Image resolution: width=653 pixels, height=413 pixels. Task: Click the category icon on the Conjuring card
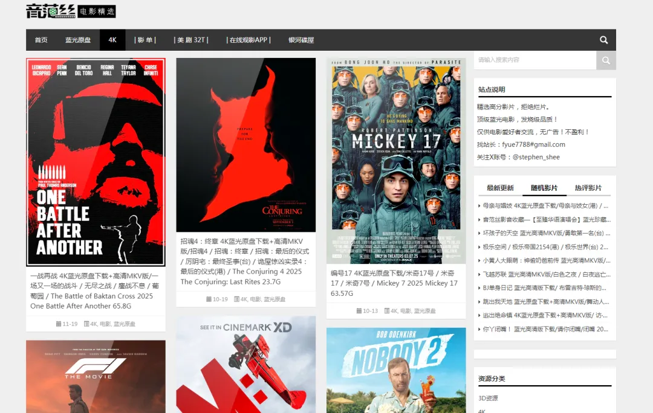click(236, 299)
